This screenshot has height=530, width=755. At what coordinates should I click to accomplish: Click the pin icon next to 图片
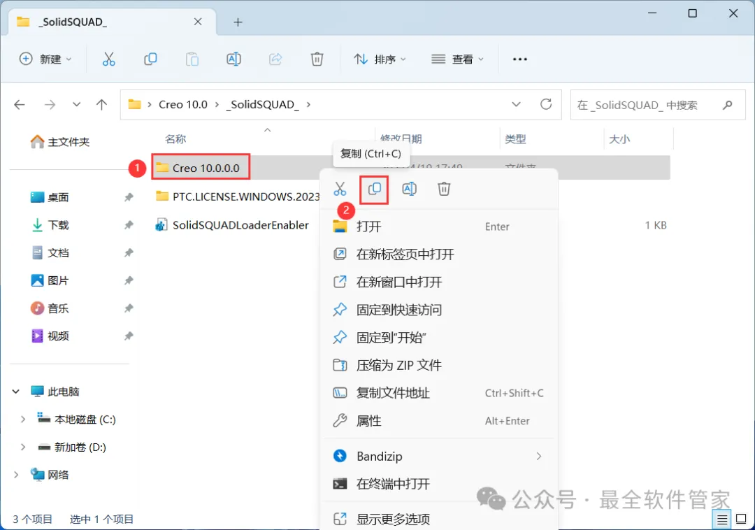pos(129,280)
